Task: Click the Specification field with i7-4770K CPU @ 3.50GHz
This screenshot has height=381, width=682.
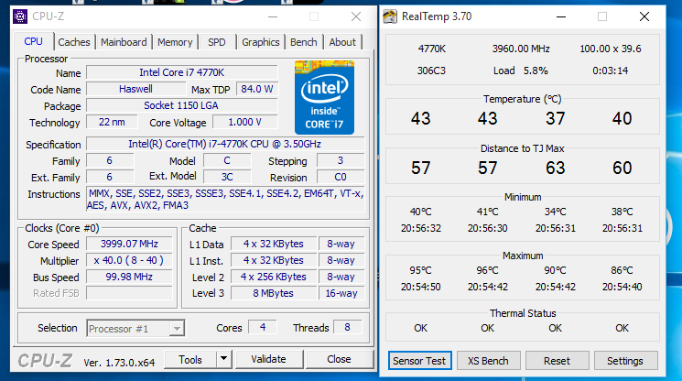Action: (x=225, y=144)
